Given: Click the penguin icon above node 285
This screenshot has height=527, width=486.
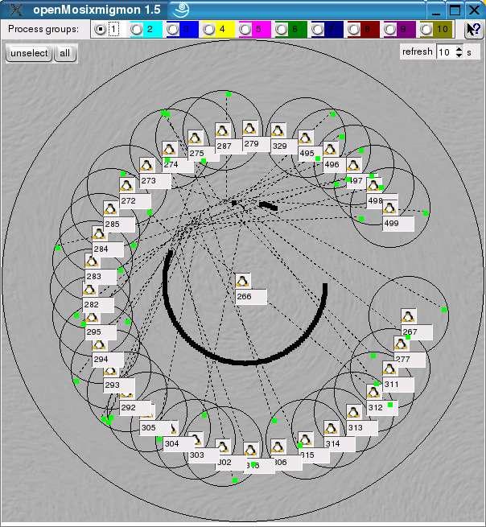Looking at the screenshot, I should point(110,208).
